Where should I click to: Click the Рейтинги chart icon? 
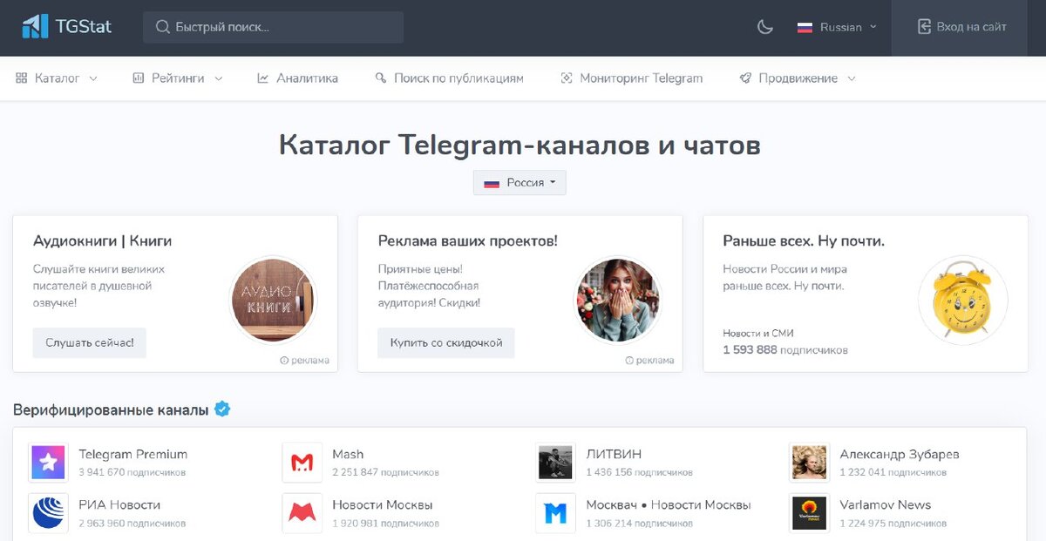[x=138, y=78]
